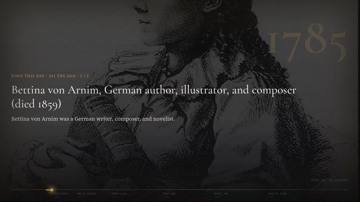Image resolution: width=360 pixels, height=202 pixels.
Task: Click the large 1785 year display
Action: [x=307, y=42]
